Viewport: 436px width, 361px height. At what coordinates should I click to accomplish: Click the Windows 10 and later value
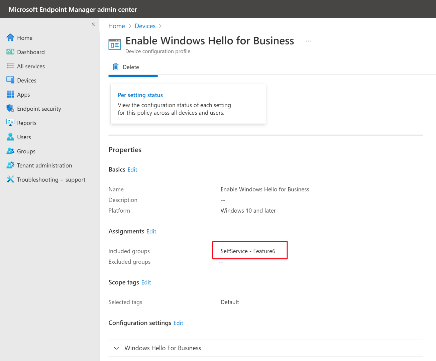248,211
